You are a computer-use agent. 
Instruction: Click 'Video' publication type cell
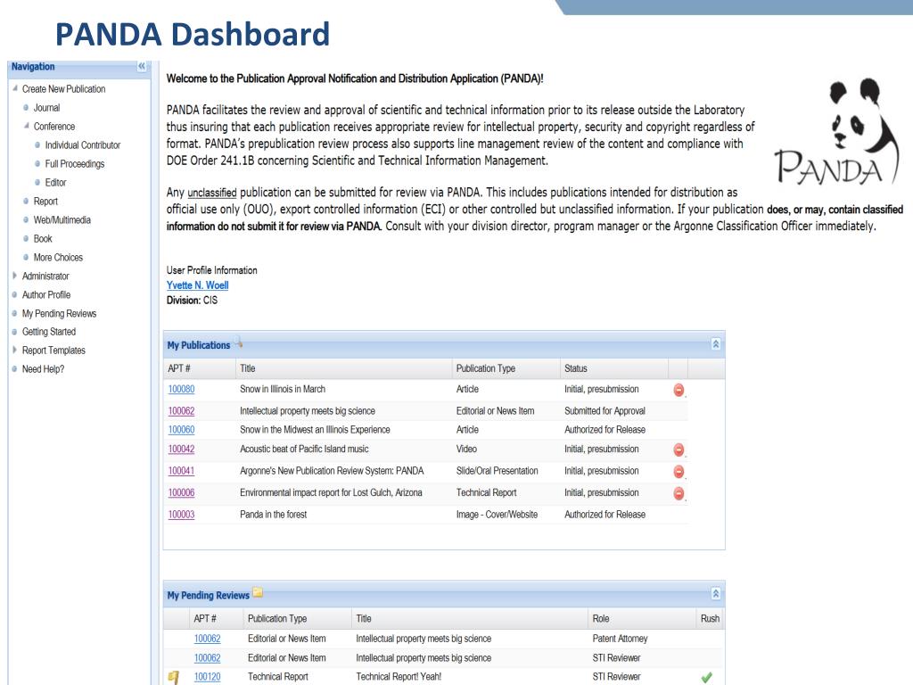click(466, 450)
